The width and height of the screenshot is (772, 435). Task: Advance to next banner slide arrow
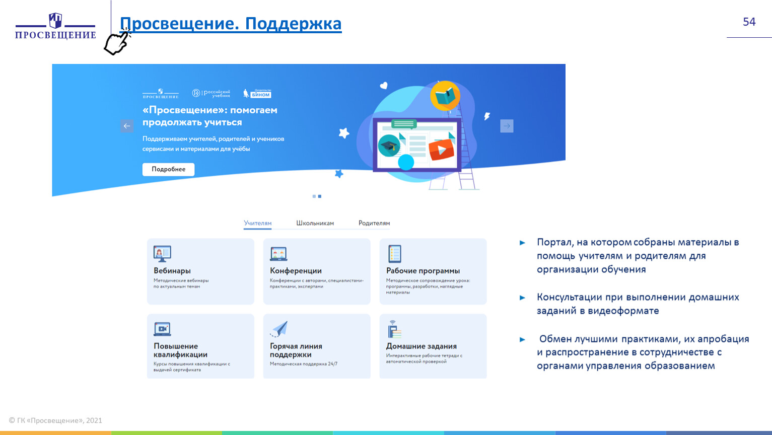[507, 126]
